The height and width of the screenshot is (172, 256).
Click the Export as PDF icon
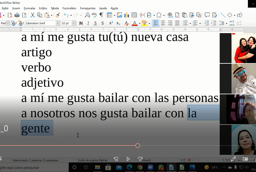pyautogui.click(x=10, y=15)
